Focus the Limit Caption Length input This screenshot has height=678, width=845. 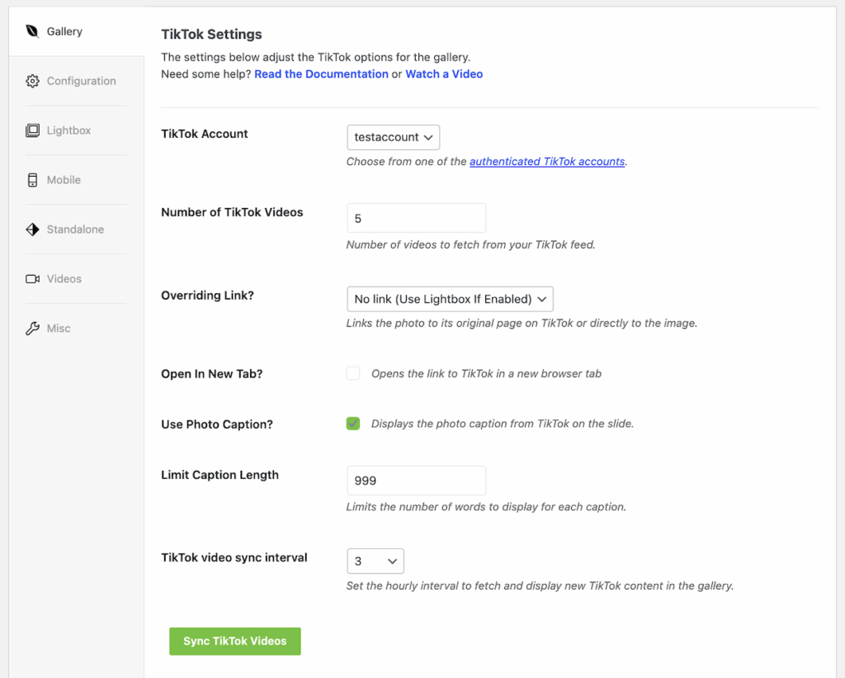[x=416, y=481]
